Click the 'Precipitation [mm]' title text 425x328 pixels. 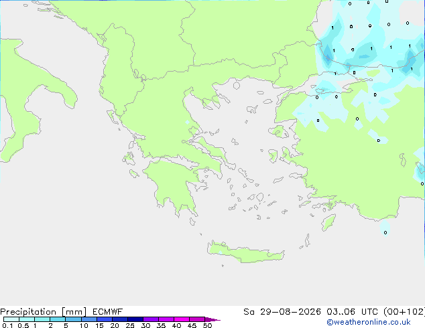click(43, 312)
